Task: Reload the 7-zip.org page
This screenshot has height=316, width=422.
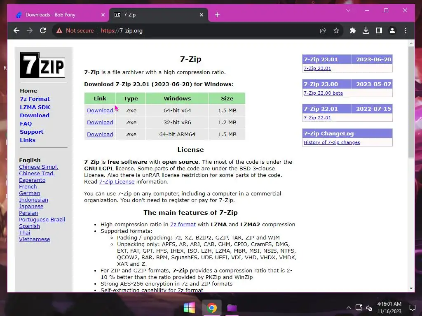Action: click(43, 30)
